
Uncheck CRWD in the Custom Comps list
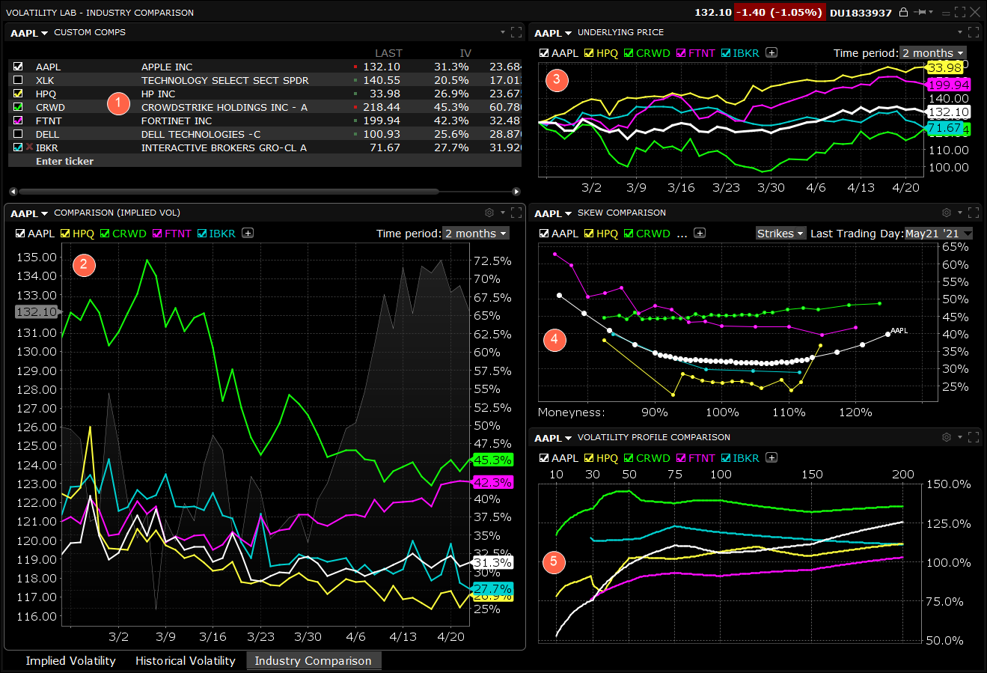(x=19, y=107)
